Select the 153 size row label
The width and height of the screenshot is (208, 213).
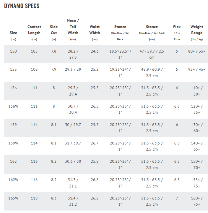13,70
